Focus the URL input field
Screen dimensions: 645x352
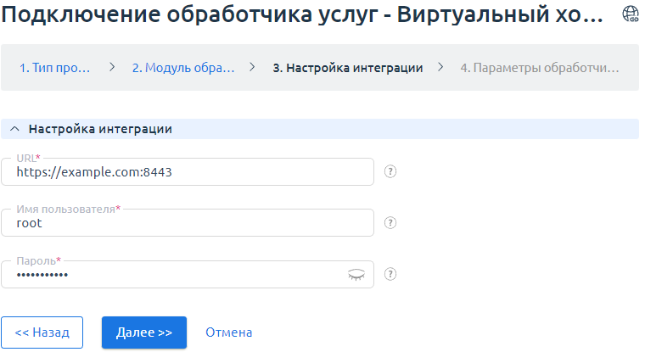(x=187, y=172)
